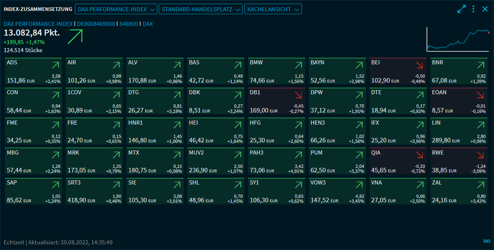Click the WKN 846900 link

[x=128, y=24]
